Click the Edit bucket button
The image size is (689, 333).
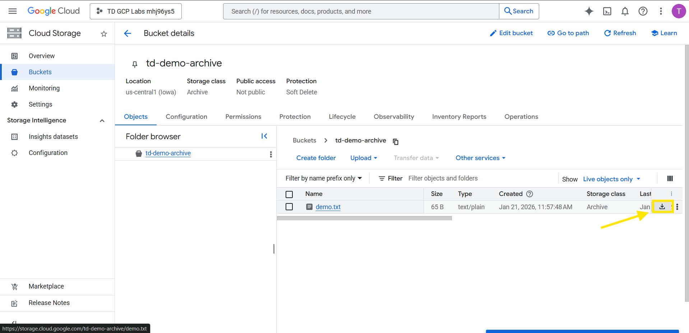tap(511, 33)
